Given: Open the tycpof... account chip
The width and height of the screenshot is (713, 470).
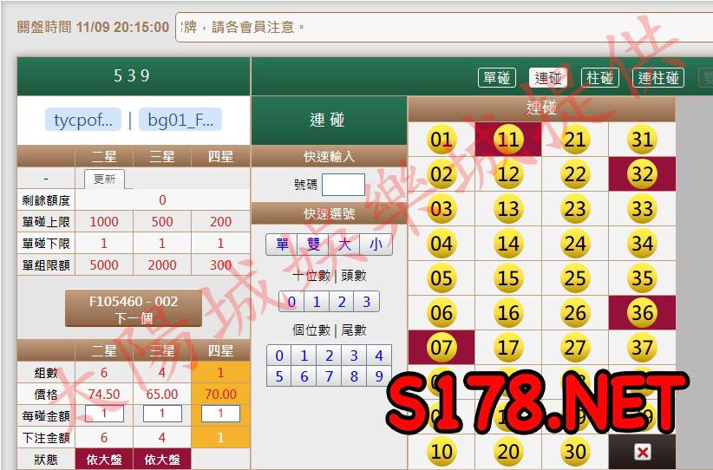Looking at the screenshot, I should [x=82, y=120].
